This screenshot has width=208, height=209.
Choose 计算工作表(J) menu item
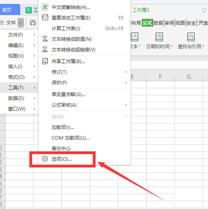click(84, 28)
